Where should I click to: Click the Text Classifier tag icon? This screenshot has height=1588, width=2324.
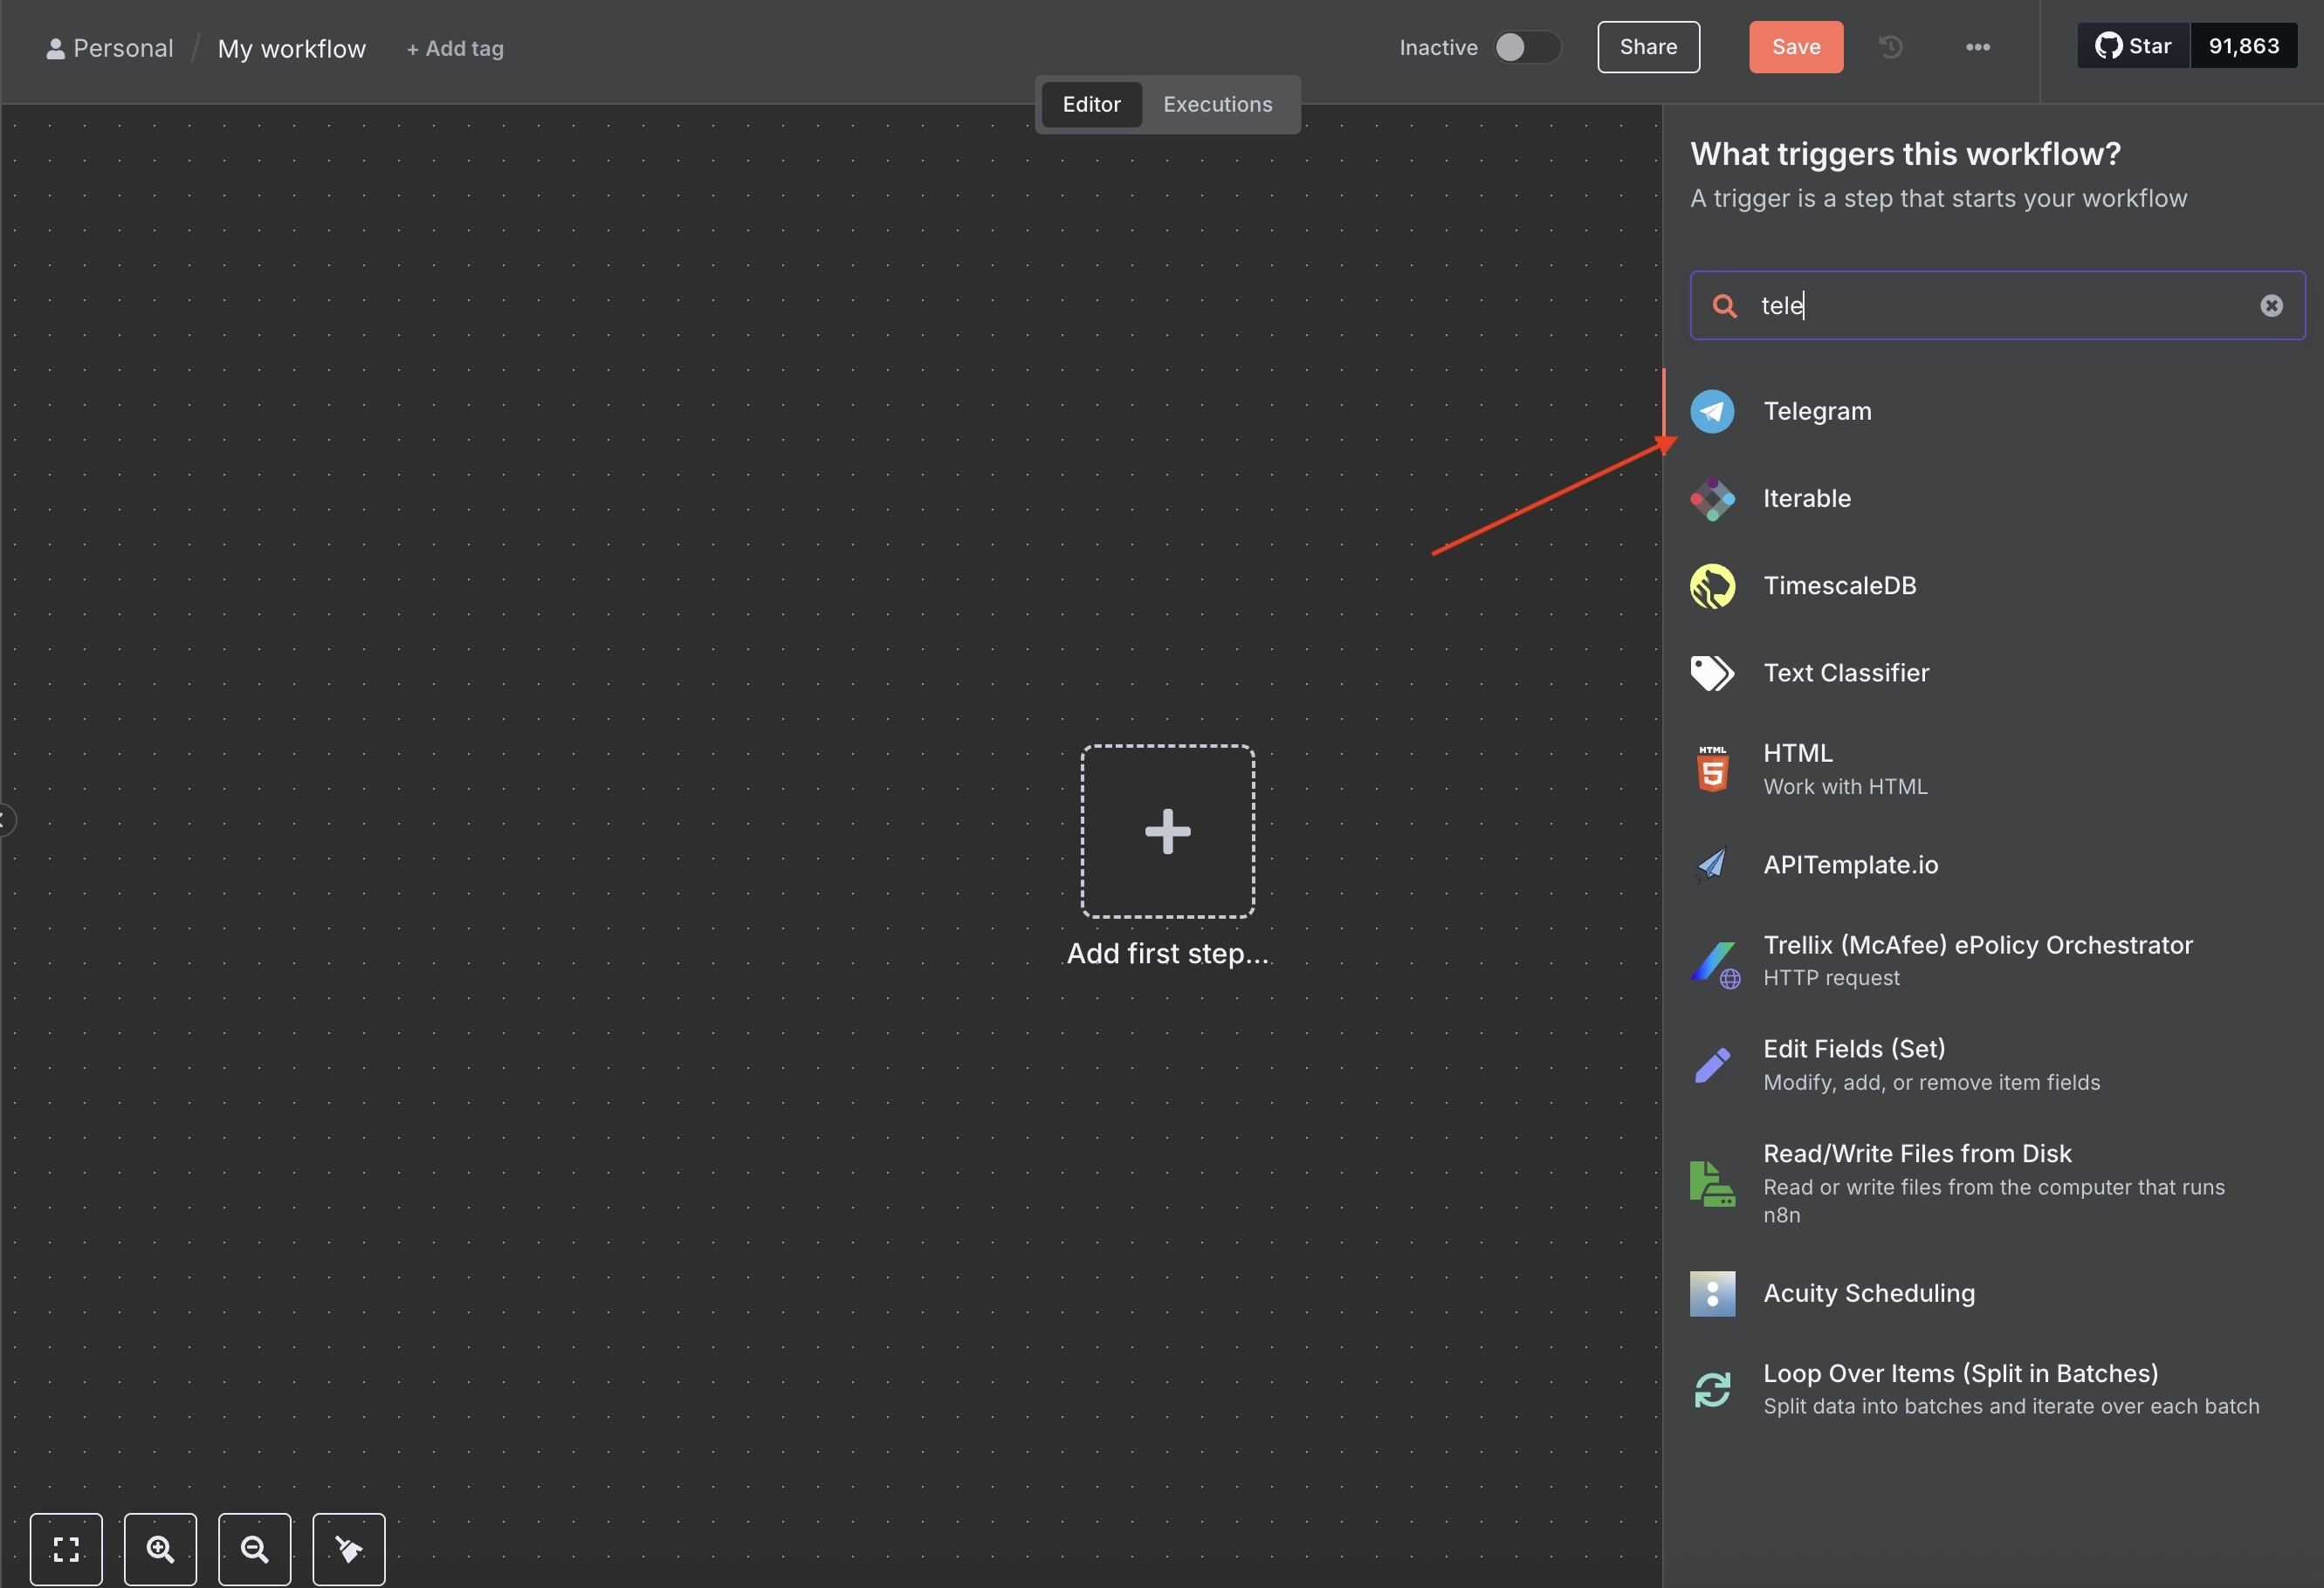click(x=1712, y=673)
